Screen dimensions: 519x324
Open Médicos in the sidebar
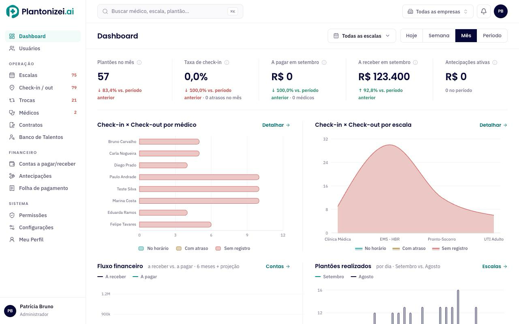[x=43, y=113]
